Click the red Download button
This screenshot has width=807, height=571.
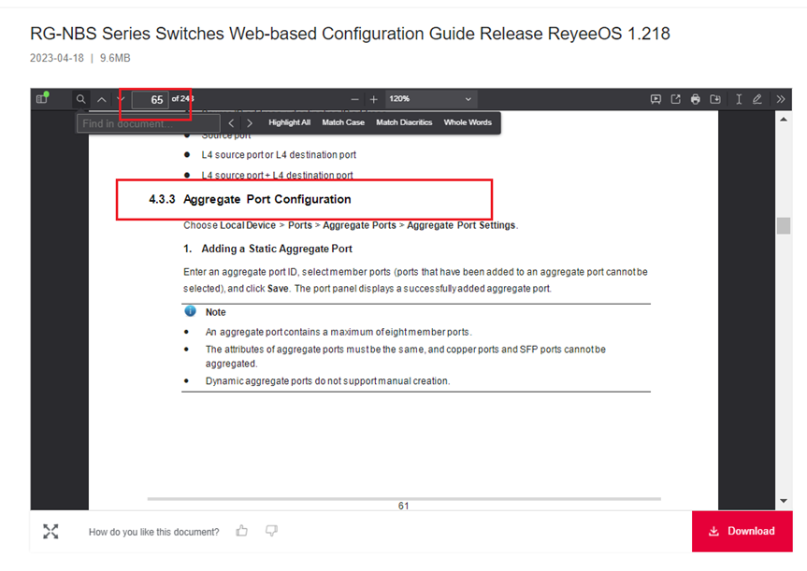pos(742,532)
